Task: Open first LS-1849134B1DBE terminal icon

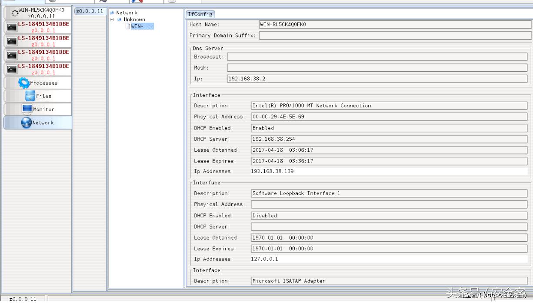Action: click(x=12, y=27)
